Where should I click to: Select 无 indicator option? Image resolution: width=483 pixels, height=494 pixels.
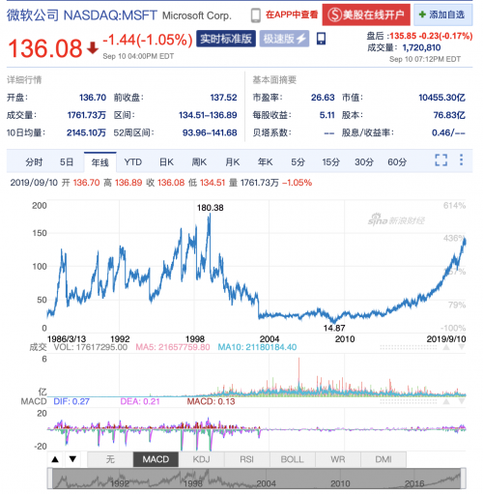110,459
